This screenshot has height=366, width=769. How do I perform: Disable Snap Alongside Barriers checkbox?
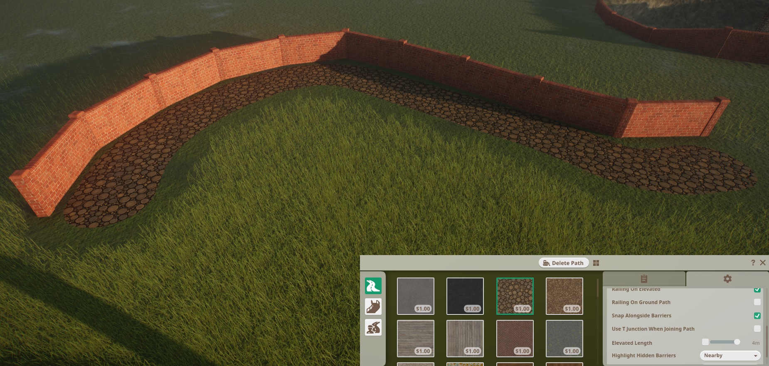(757, 315)
